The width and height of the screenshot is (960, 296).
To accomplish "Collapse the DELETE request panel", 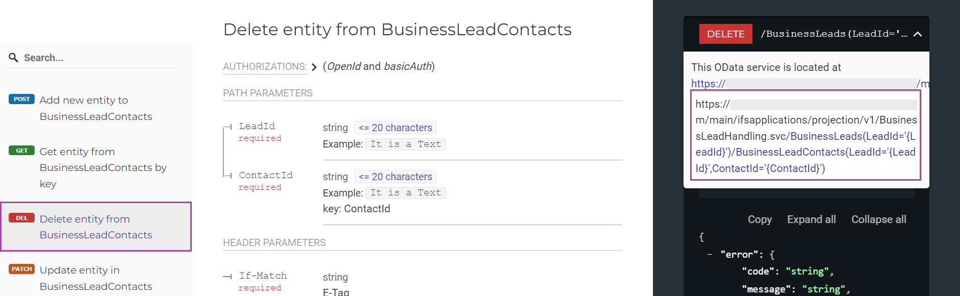I will [918, 34].
